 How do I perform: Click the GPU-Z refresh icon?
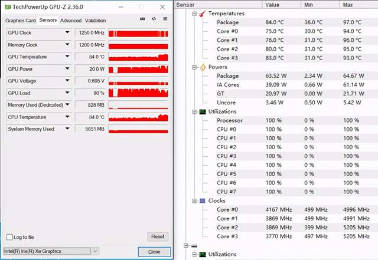(x=154, y=19)
